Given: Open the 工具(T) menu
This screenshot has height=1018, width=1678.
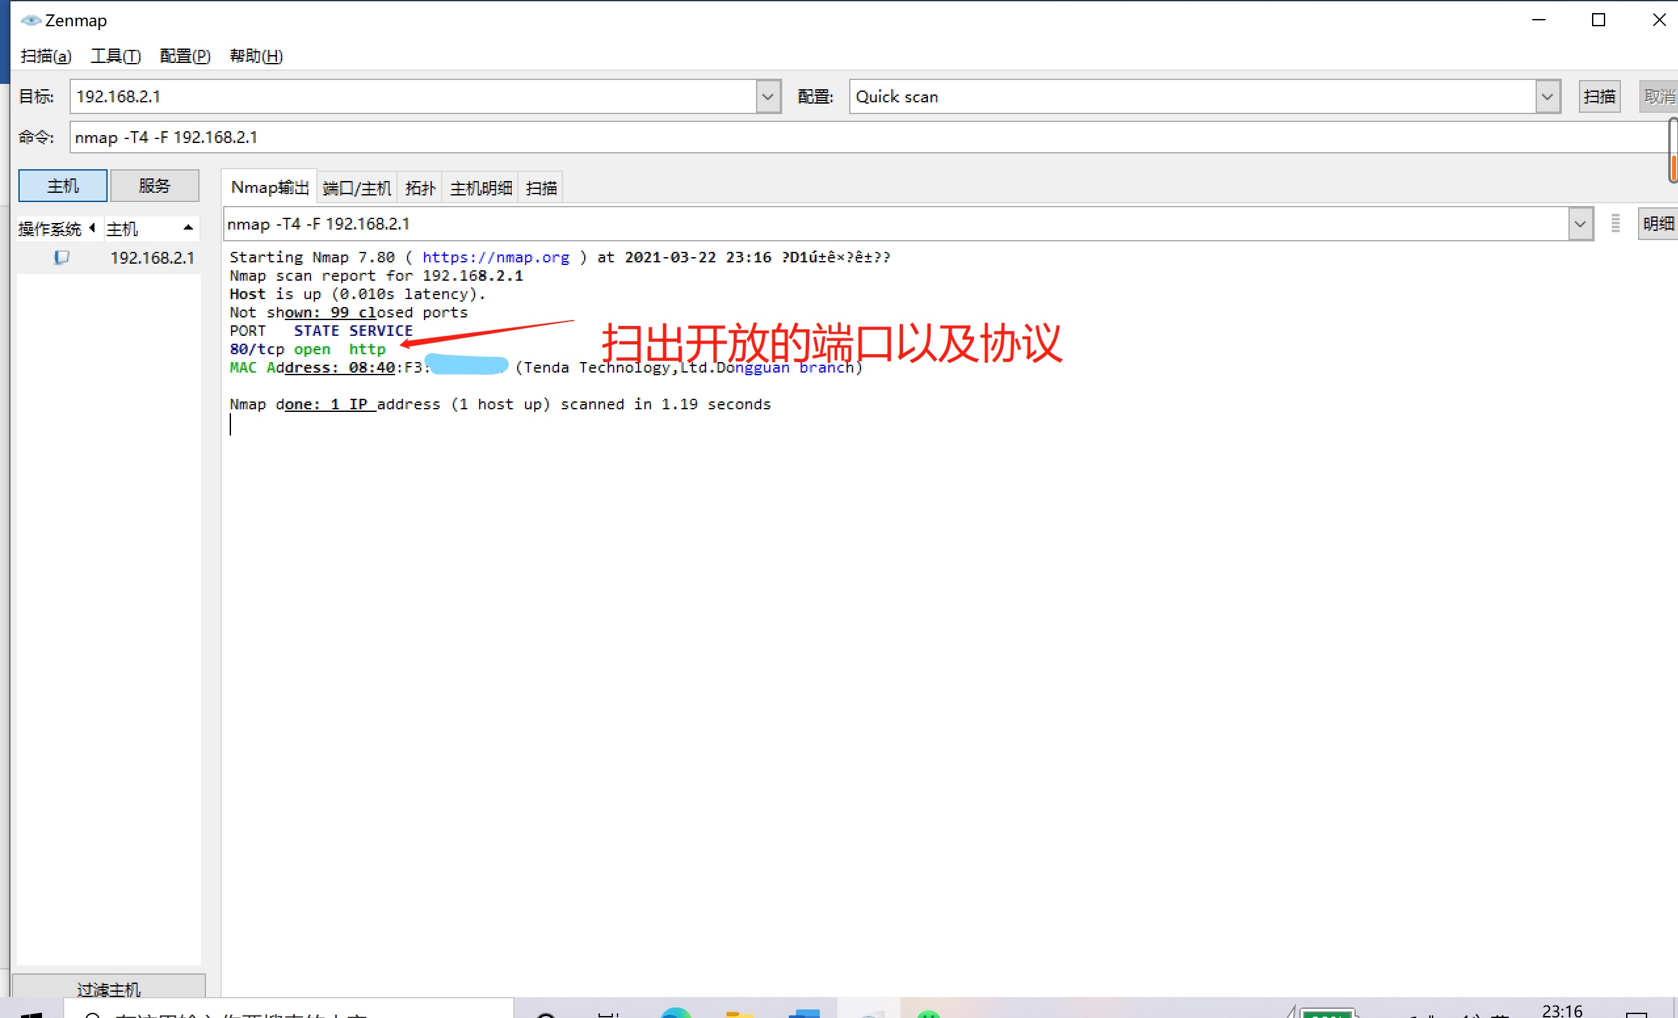Looking at the screenshot, I should click(115, 56).
